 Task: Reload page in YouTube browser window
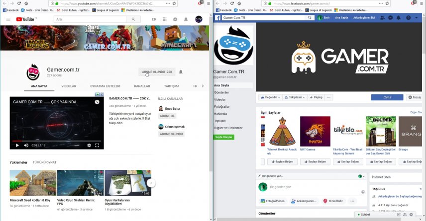click(19, 3)
